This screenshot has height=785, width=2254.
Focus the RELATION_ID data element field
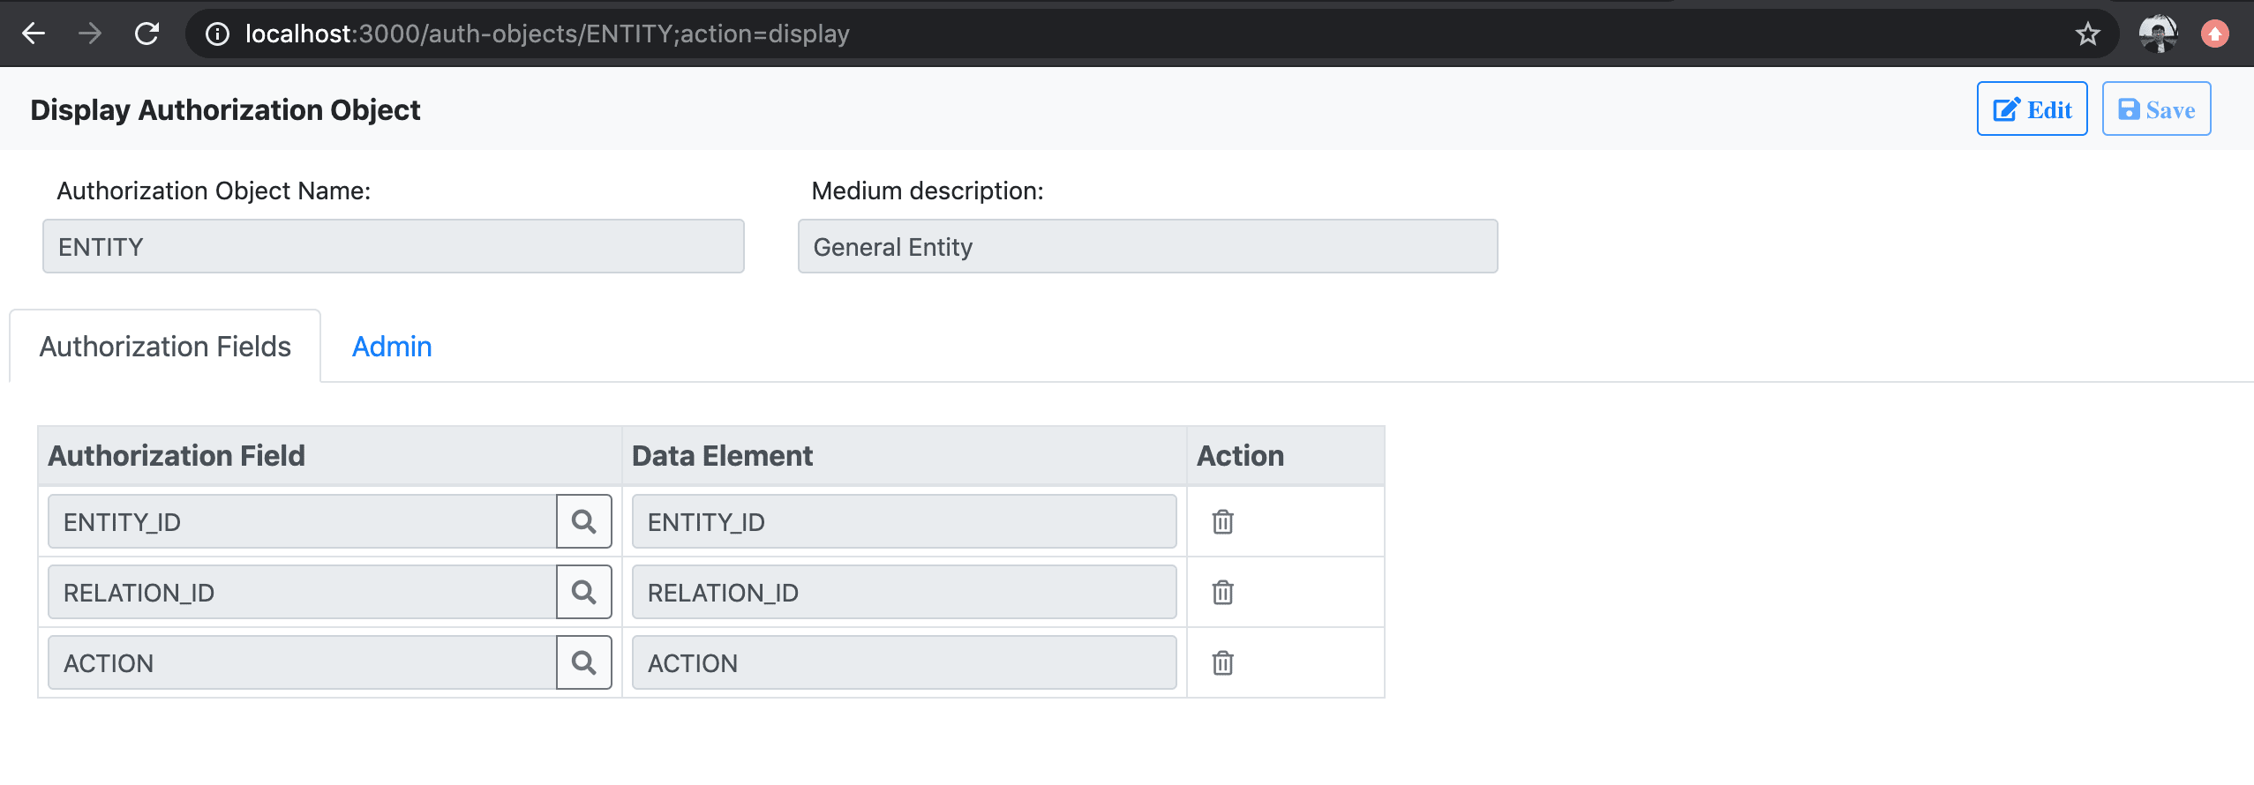(904, 593)
